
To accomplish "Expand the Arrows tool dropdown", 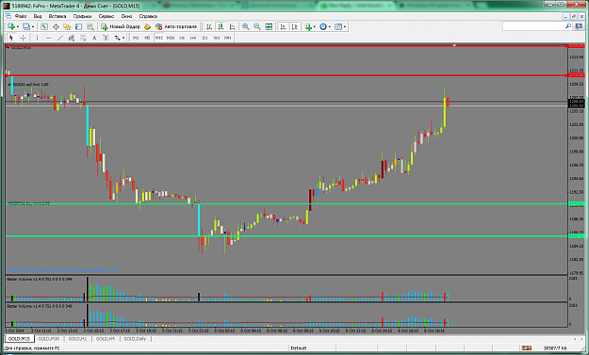I will click(x=123, y=38).
